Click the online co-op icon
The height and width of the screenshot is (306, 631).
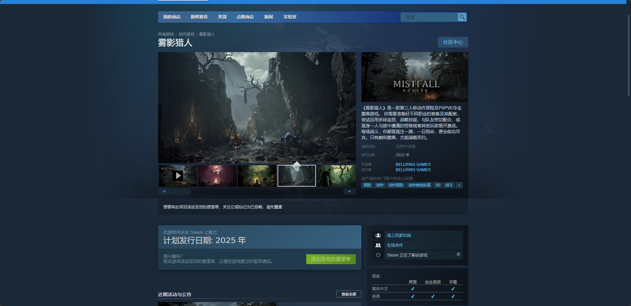[378, 245]
